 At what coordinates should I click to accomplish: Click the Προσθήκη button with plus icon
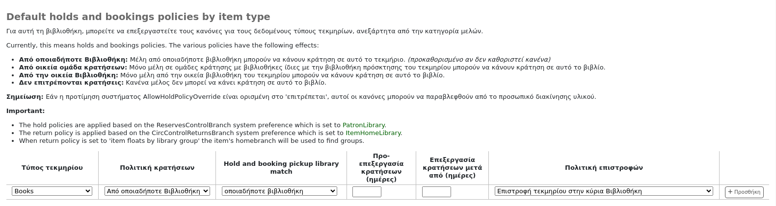744,192
